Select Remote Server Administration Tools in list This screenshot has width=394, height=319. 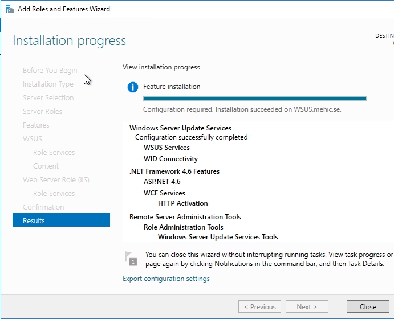pyautogui.click(x=185, y=217)
